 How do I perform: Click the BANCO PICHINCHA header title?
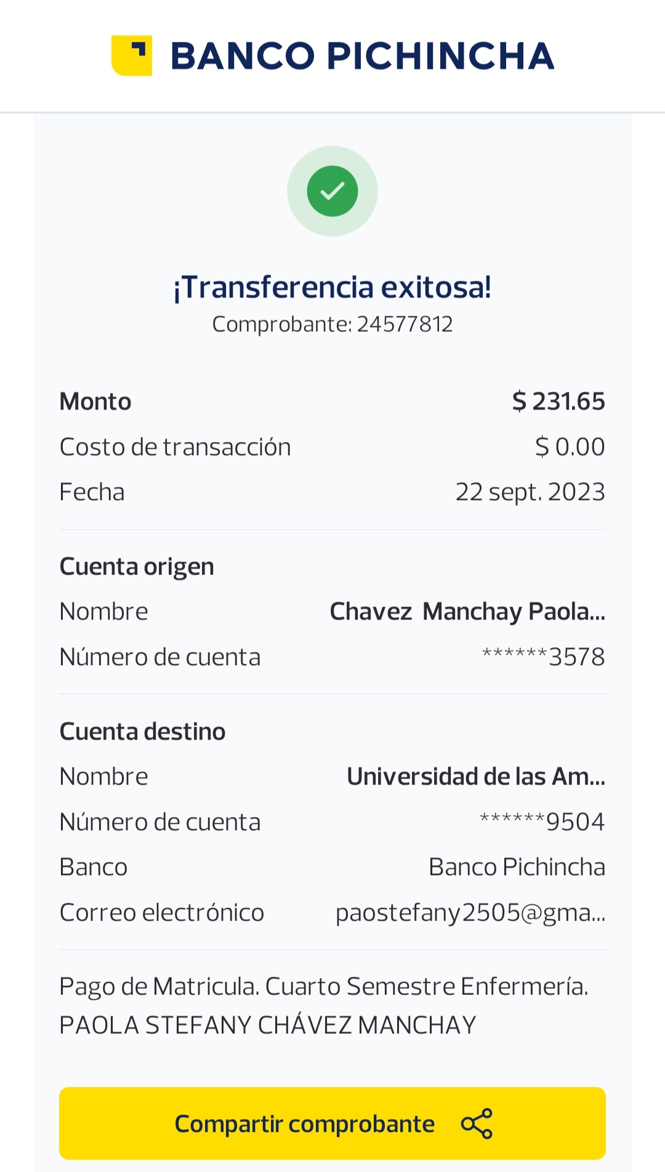pos(362,56)
